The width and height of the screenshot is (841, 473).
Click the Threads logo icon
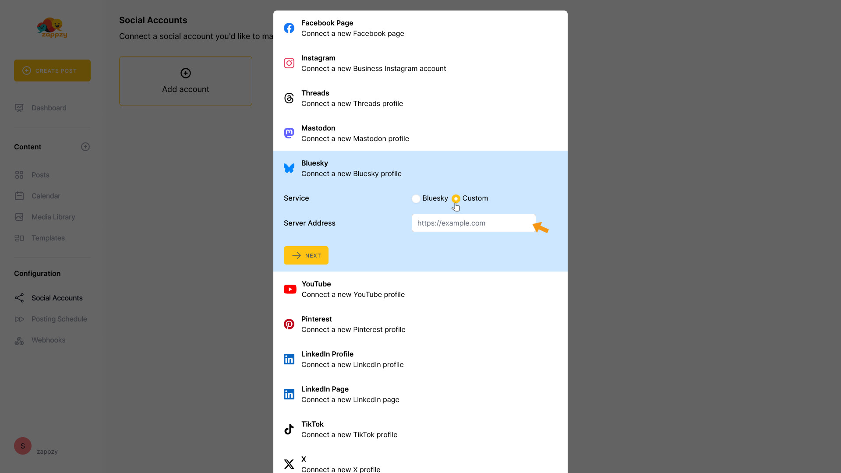(289, 98)
